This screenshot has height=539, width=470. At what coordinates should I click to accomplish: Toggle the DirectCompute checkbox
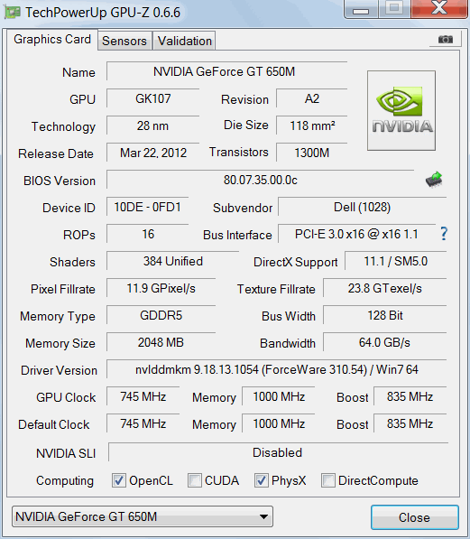point(327,480)
